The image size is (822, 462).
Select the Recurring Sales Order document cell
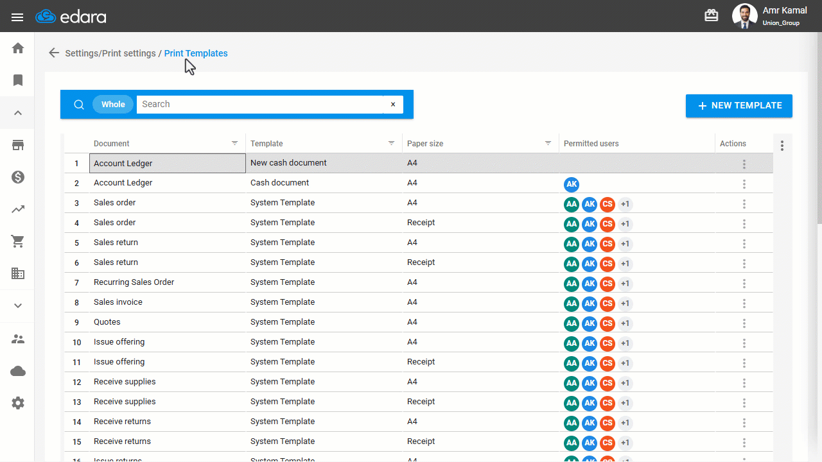[x=168, y=282]
